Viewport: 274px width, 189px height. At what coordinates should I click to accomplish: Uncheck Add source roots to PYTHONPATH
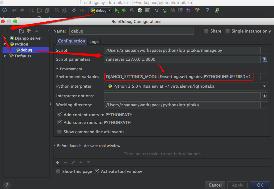(60, 122)
